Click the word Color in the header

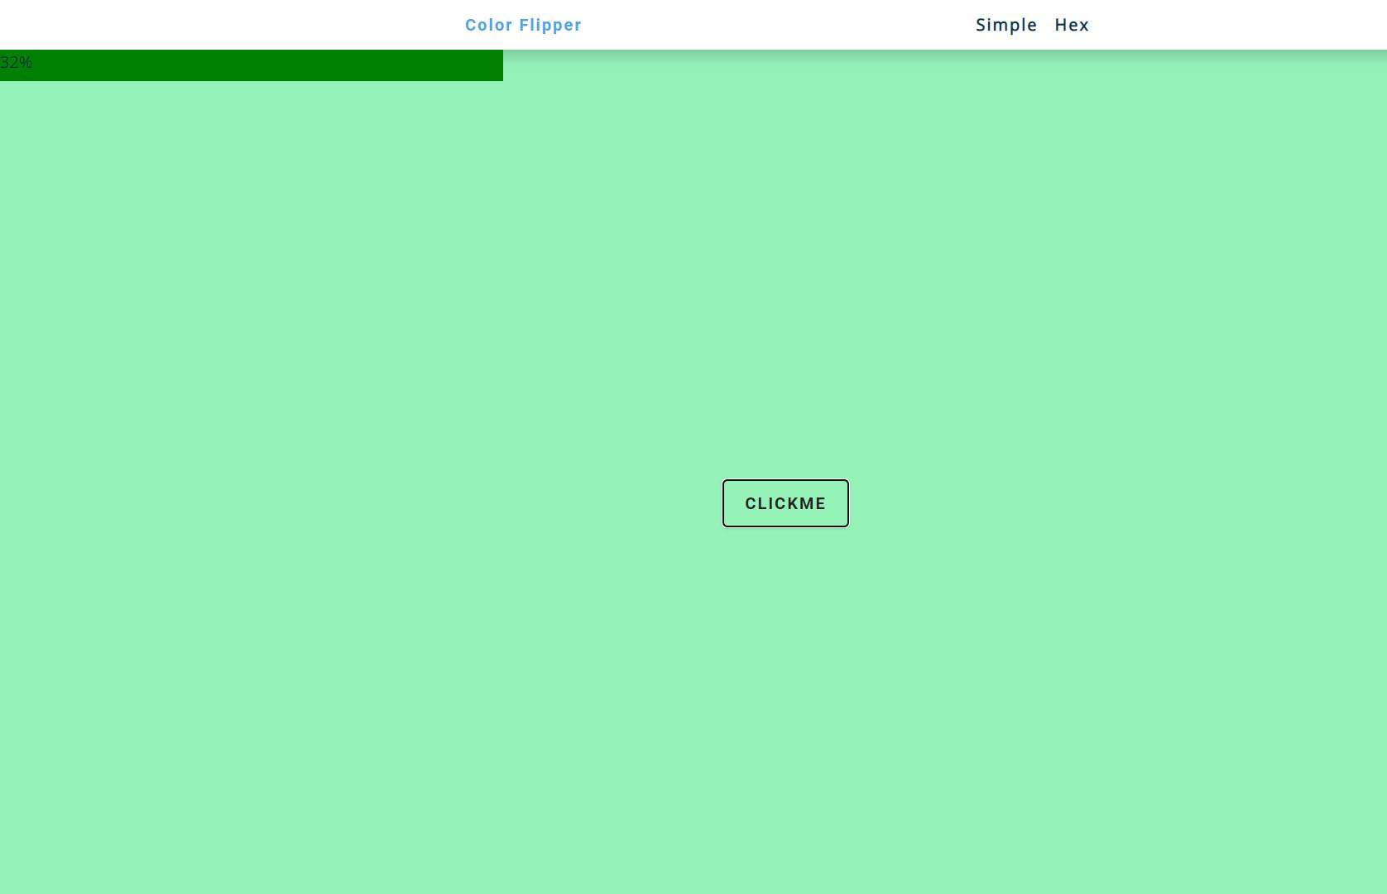[488, 25]
